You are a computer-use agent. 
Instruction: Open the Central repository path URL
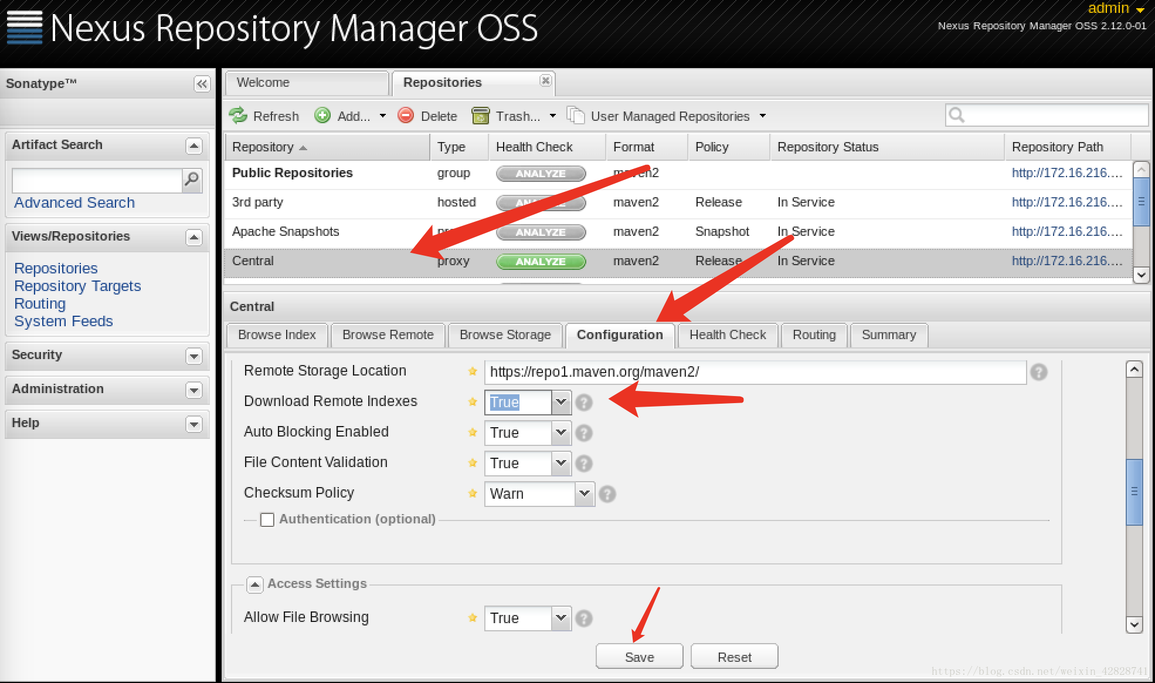(1067, 261)
